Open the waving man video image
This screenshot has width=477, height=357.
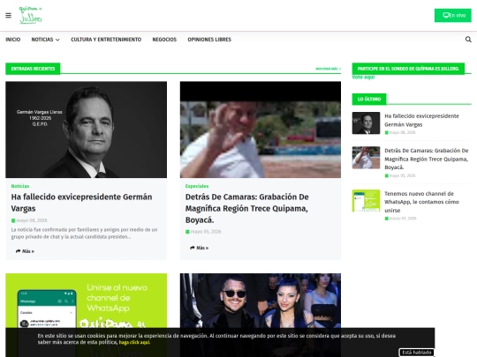click(261, 130)
